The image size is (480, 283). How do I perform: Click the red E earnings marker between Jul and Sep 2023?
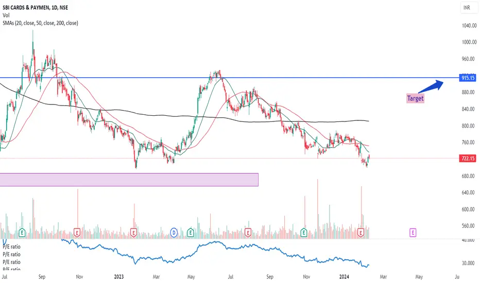[x=248, y=233]
